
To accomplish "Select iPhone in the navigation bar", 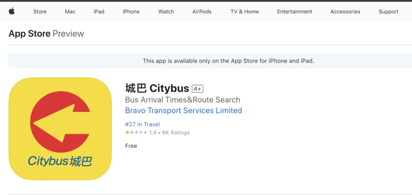I will point(131,11).
